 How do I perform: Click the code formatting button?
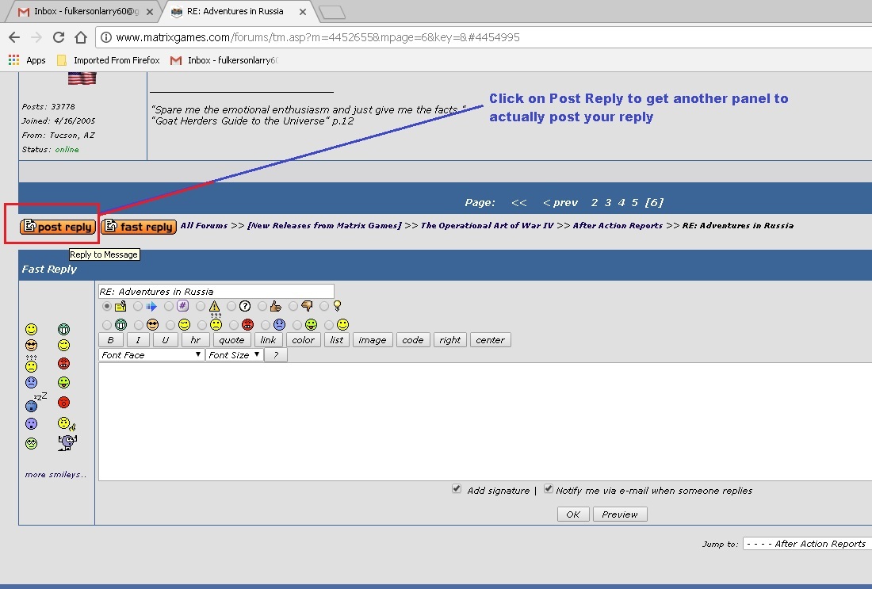tap(413, 340)
